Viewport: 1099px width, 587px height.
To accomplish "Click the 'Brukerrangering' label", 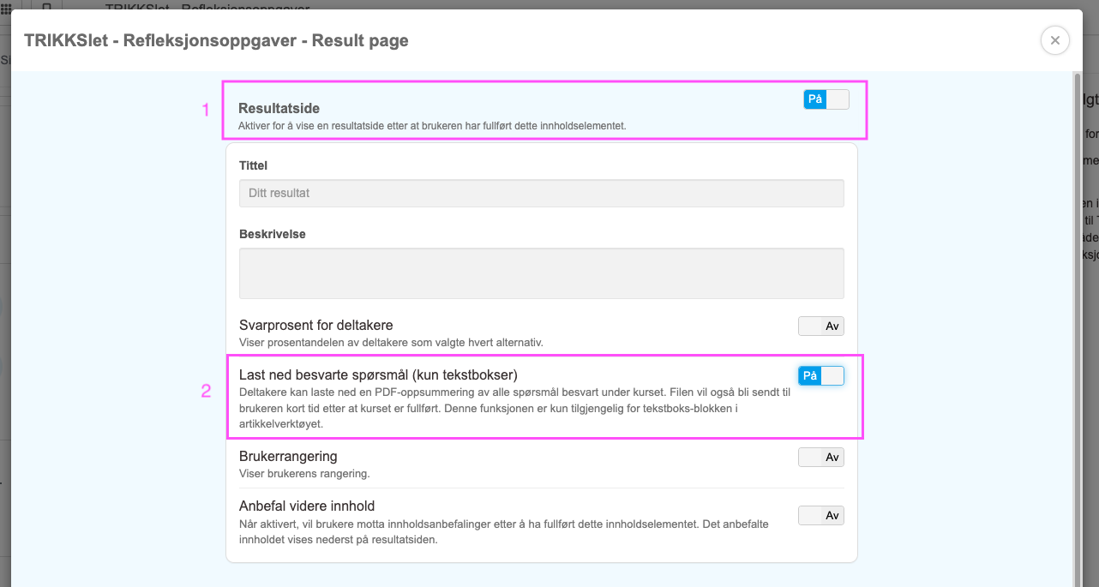I will coord(288,457).
